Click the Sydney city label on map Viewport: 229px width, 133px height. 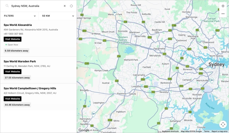coord(217,64)
